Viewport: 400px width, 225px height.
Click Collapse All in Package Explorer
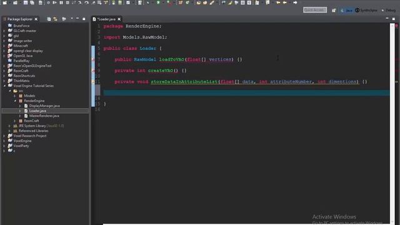click(x=49, y=19)
